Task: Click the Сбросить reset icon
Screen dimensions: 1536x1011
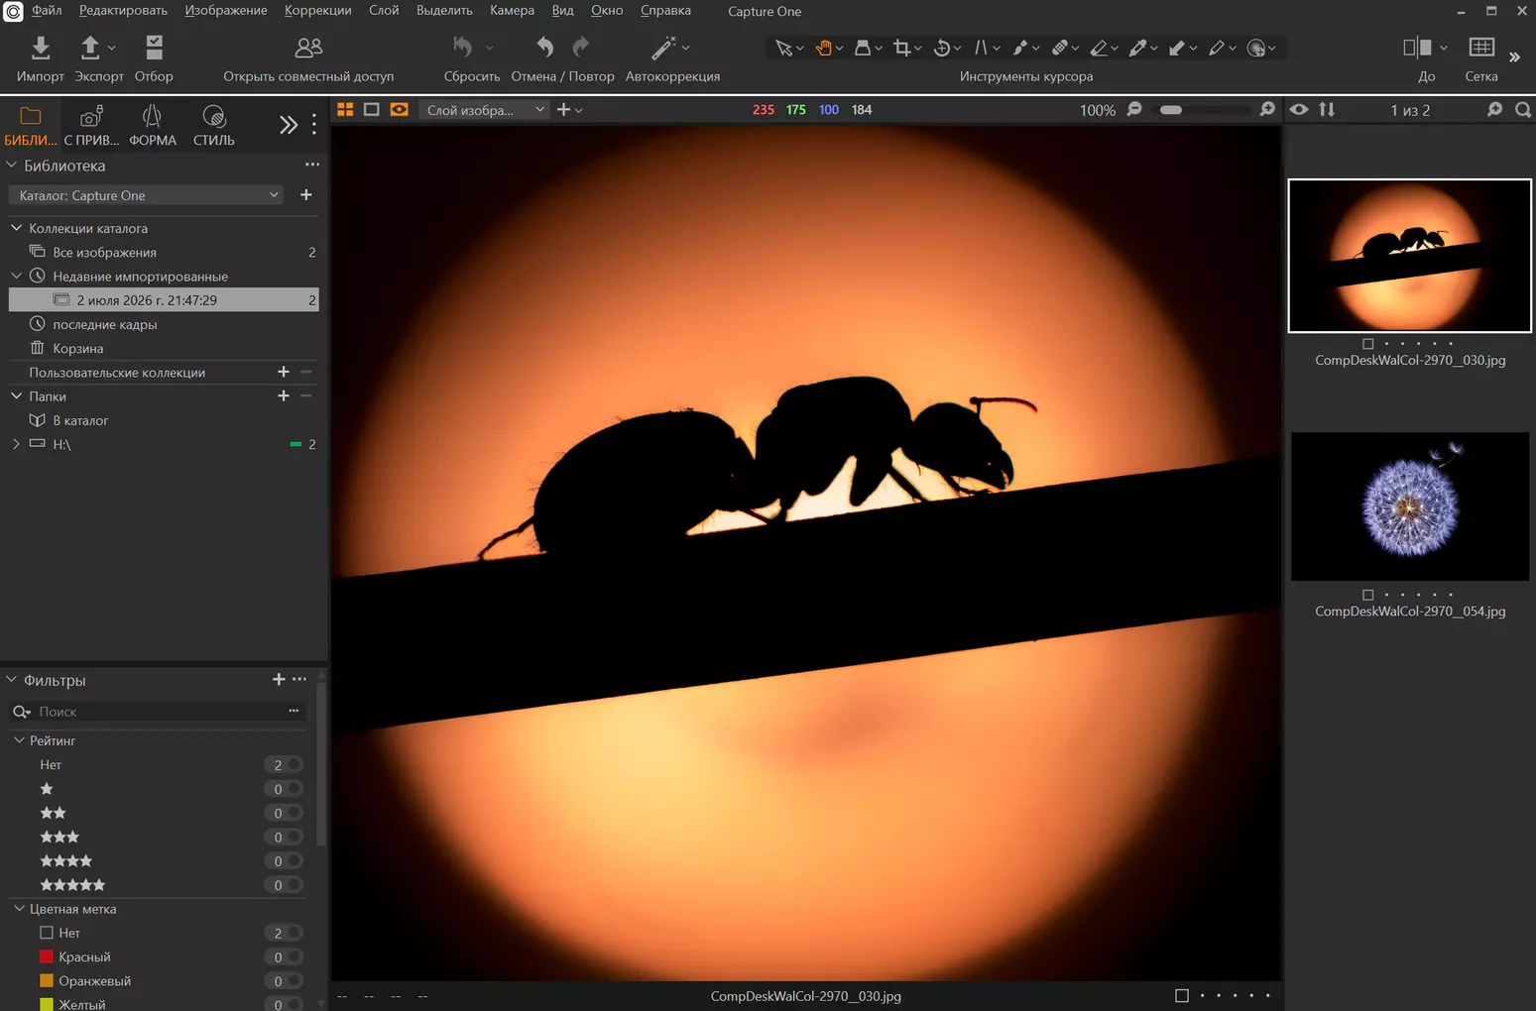Action: pos(462,47)
